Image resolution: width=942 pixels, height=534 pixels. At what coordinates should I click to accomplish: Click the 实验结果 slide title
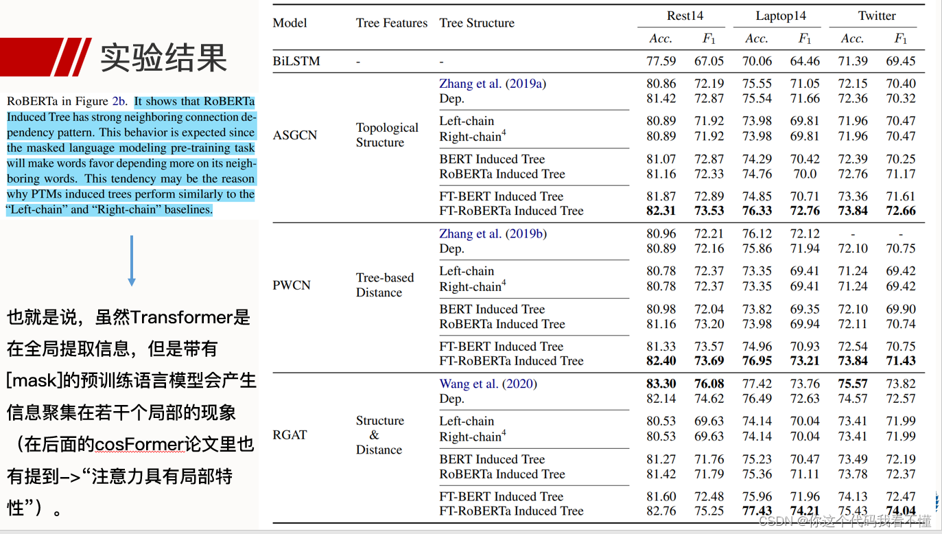coord(163,57)
